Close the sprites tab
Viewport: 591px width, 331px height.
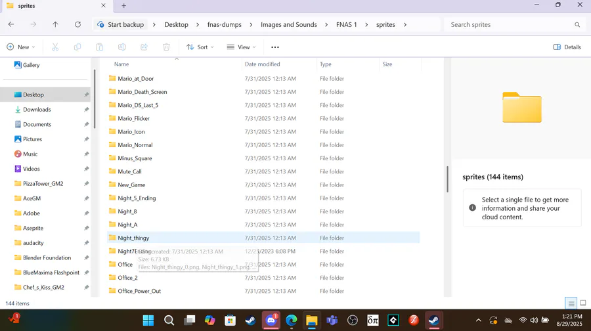tap(103, 6)
